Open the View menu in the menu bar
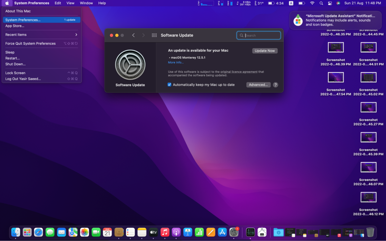Viewport: 386px width, 241px height. click(x=70, y=3)
